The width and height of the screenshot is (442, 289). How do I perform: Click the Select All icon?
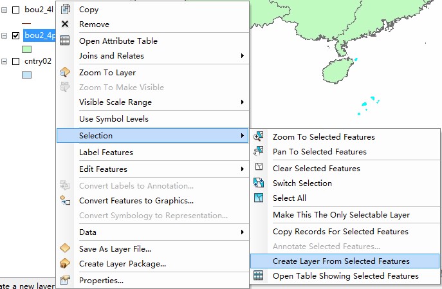(x=259, y=198)
